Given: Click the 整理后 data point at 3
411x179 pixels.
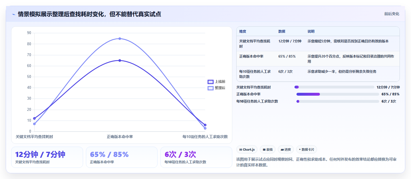Looking at the screenshot, I should pyautogui.click(x=205, y=128).
